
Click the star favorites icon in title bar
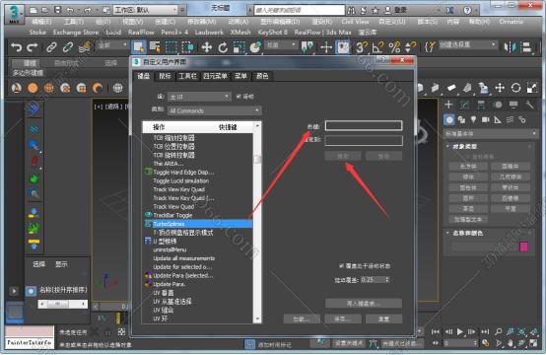click(x=375, y=11)
